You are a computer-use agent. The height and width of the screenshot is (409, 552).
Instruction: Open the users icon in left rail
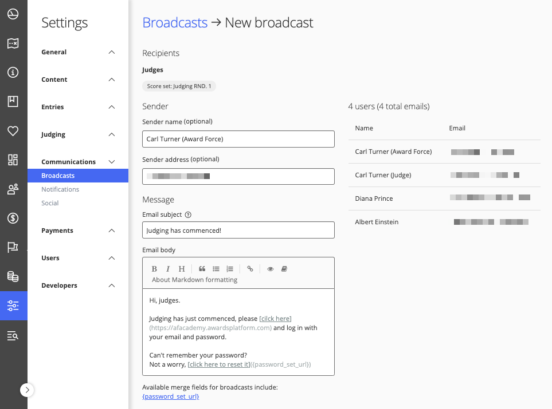click(13, 189)
